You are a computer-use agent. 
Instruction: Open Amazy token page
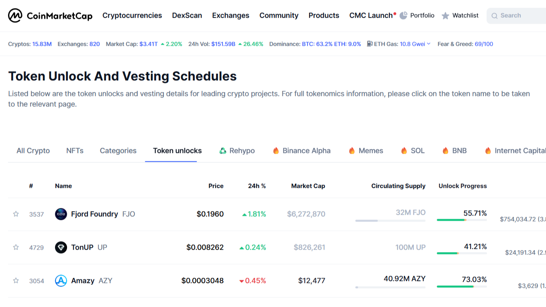[83, 281]
